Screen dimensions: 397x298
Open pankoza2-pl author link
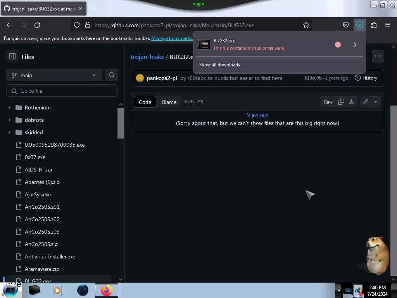tap(162, 78)
